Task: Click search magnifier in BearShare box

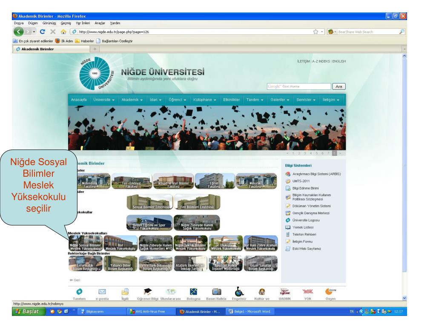Action: (x=402, y=32)
